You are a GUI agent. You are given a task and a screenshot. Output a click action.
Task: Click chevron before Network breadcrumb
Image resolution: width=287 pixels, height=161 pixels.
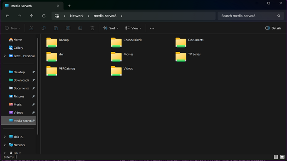(x=64, y=16)
